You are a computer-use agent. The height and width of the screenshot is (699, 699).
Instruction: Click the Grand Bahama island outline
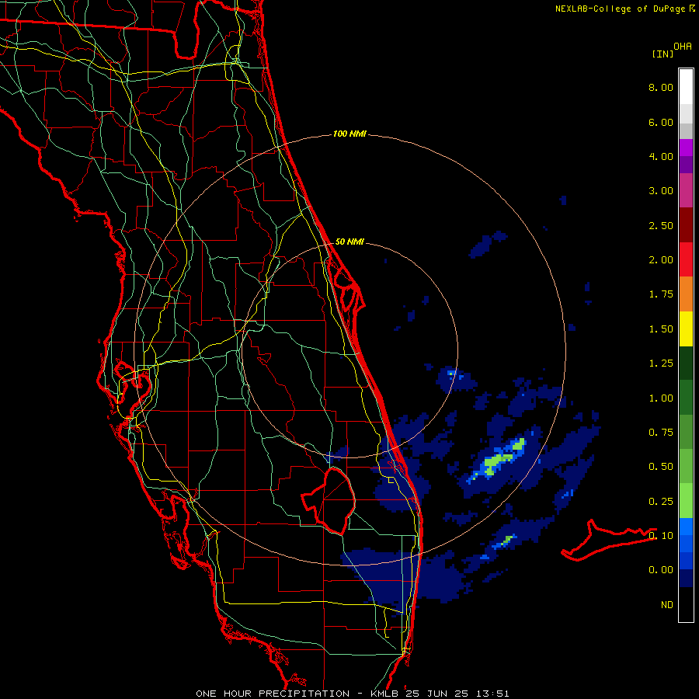coord(608,540)
